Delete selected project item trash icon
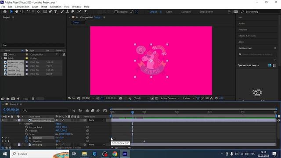Viewport: 281px width, 158px height. (x=33, y=99)
